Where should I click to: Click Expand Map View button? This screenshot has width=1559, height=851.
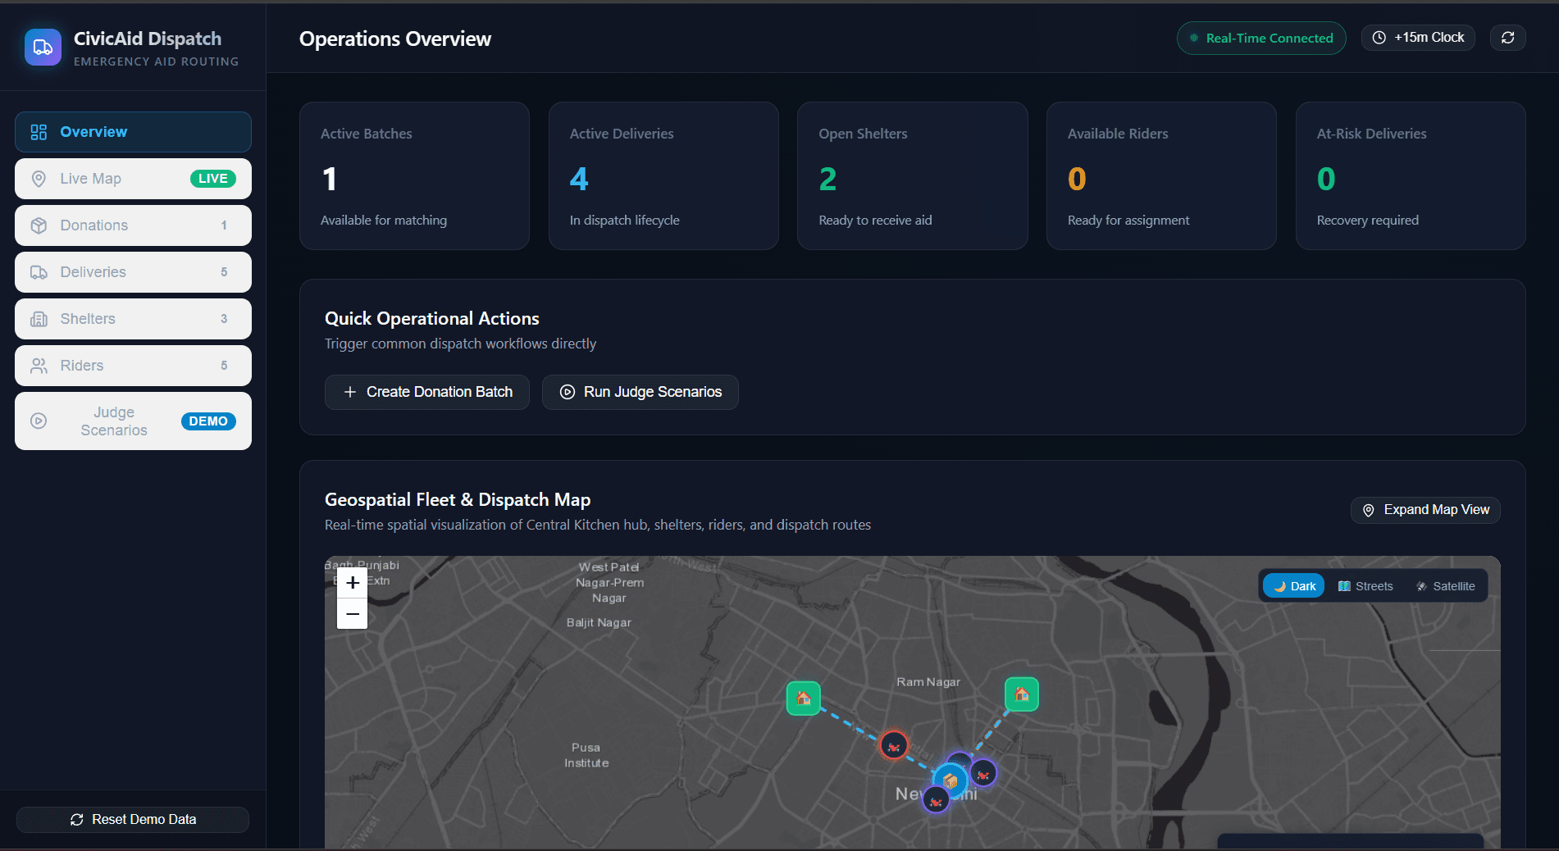[x=1425, y=510]
